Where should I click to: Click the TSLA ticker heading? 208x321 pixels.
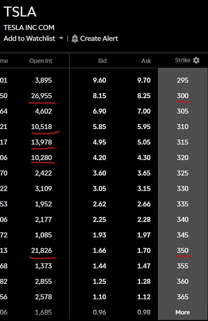point(20,12)
